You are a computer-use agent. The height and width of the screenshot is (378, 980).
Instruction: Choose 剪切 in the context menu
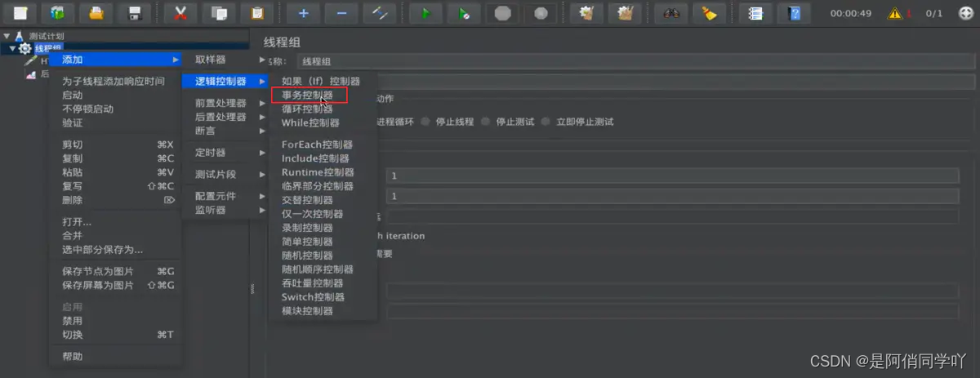click(x=116, y=145)
